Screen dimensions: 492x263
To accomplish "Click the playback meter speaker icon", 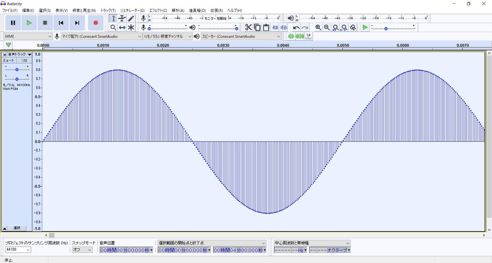I will (x=291, y=18).
